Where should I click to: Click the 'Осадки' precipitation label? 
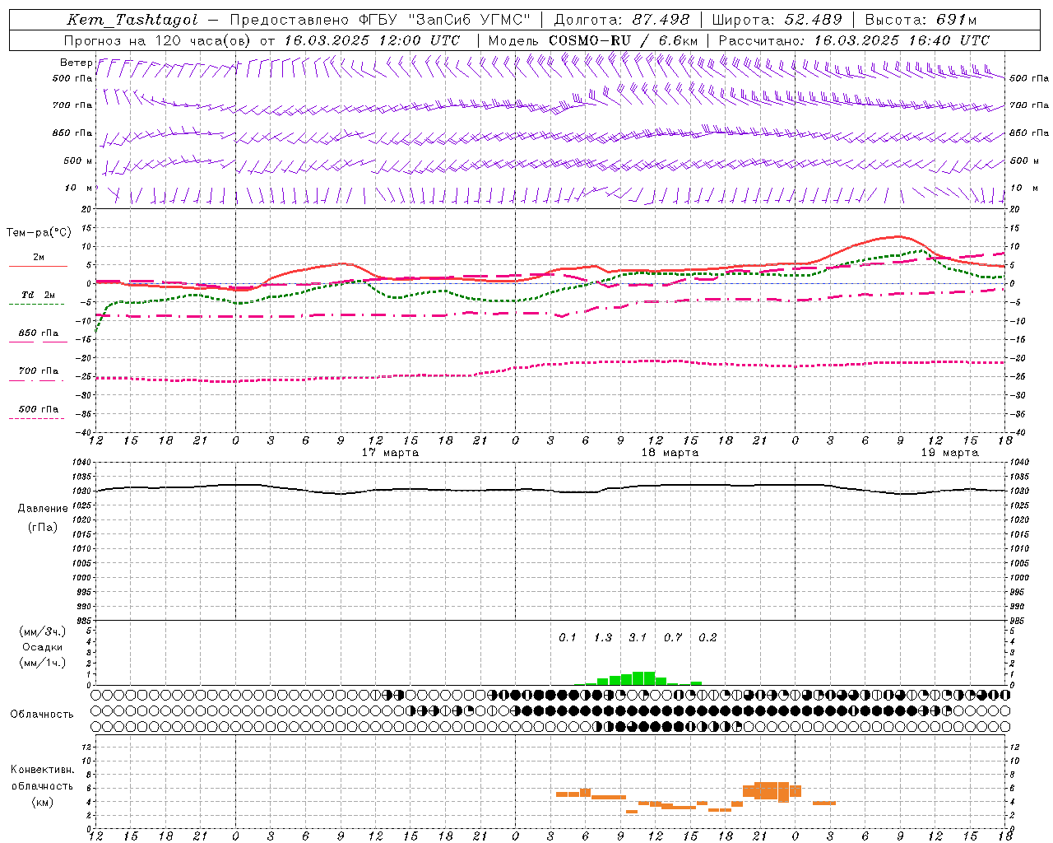coord(43,647)
